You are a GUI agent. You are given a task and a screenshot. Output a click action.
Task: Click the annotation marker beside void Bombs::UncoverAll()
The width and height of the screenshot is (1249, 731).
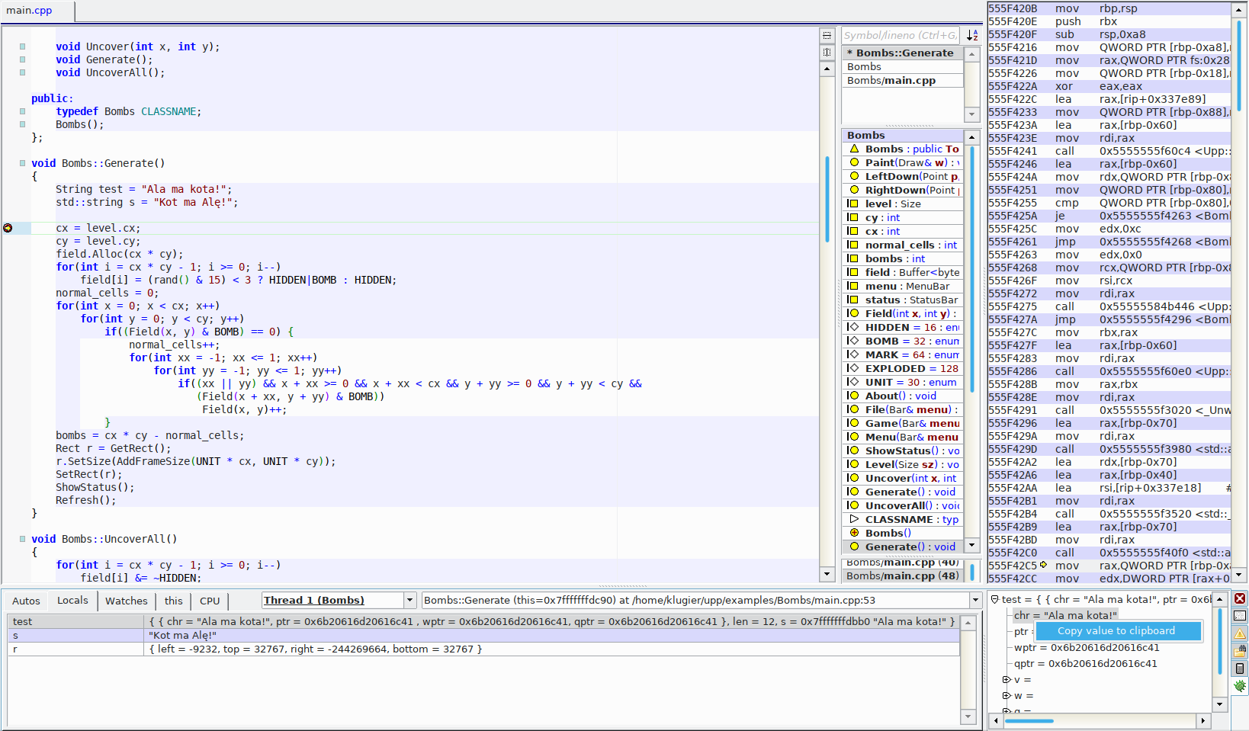tap(22, 539)
